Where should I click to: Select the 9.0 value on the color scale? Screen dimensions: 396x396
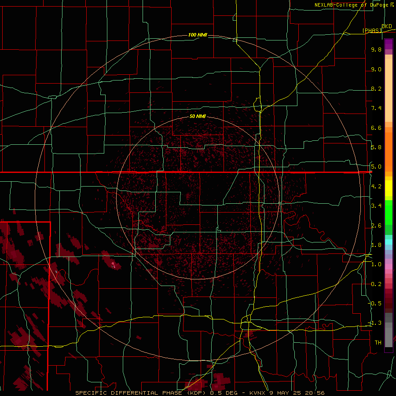click(x=376, y=69)
